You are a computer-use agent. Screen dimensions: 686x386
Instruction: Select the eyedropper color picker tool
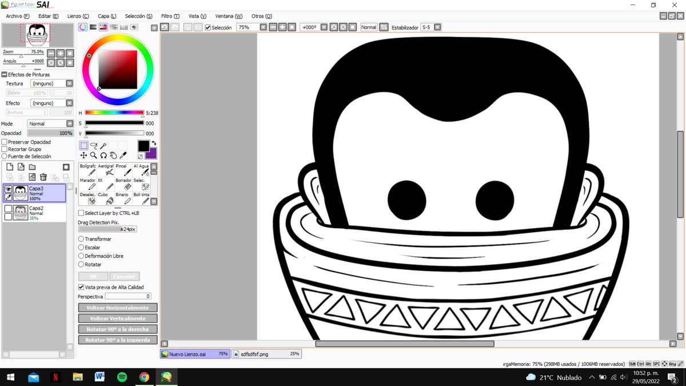point(123,155)
